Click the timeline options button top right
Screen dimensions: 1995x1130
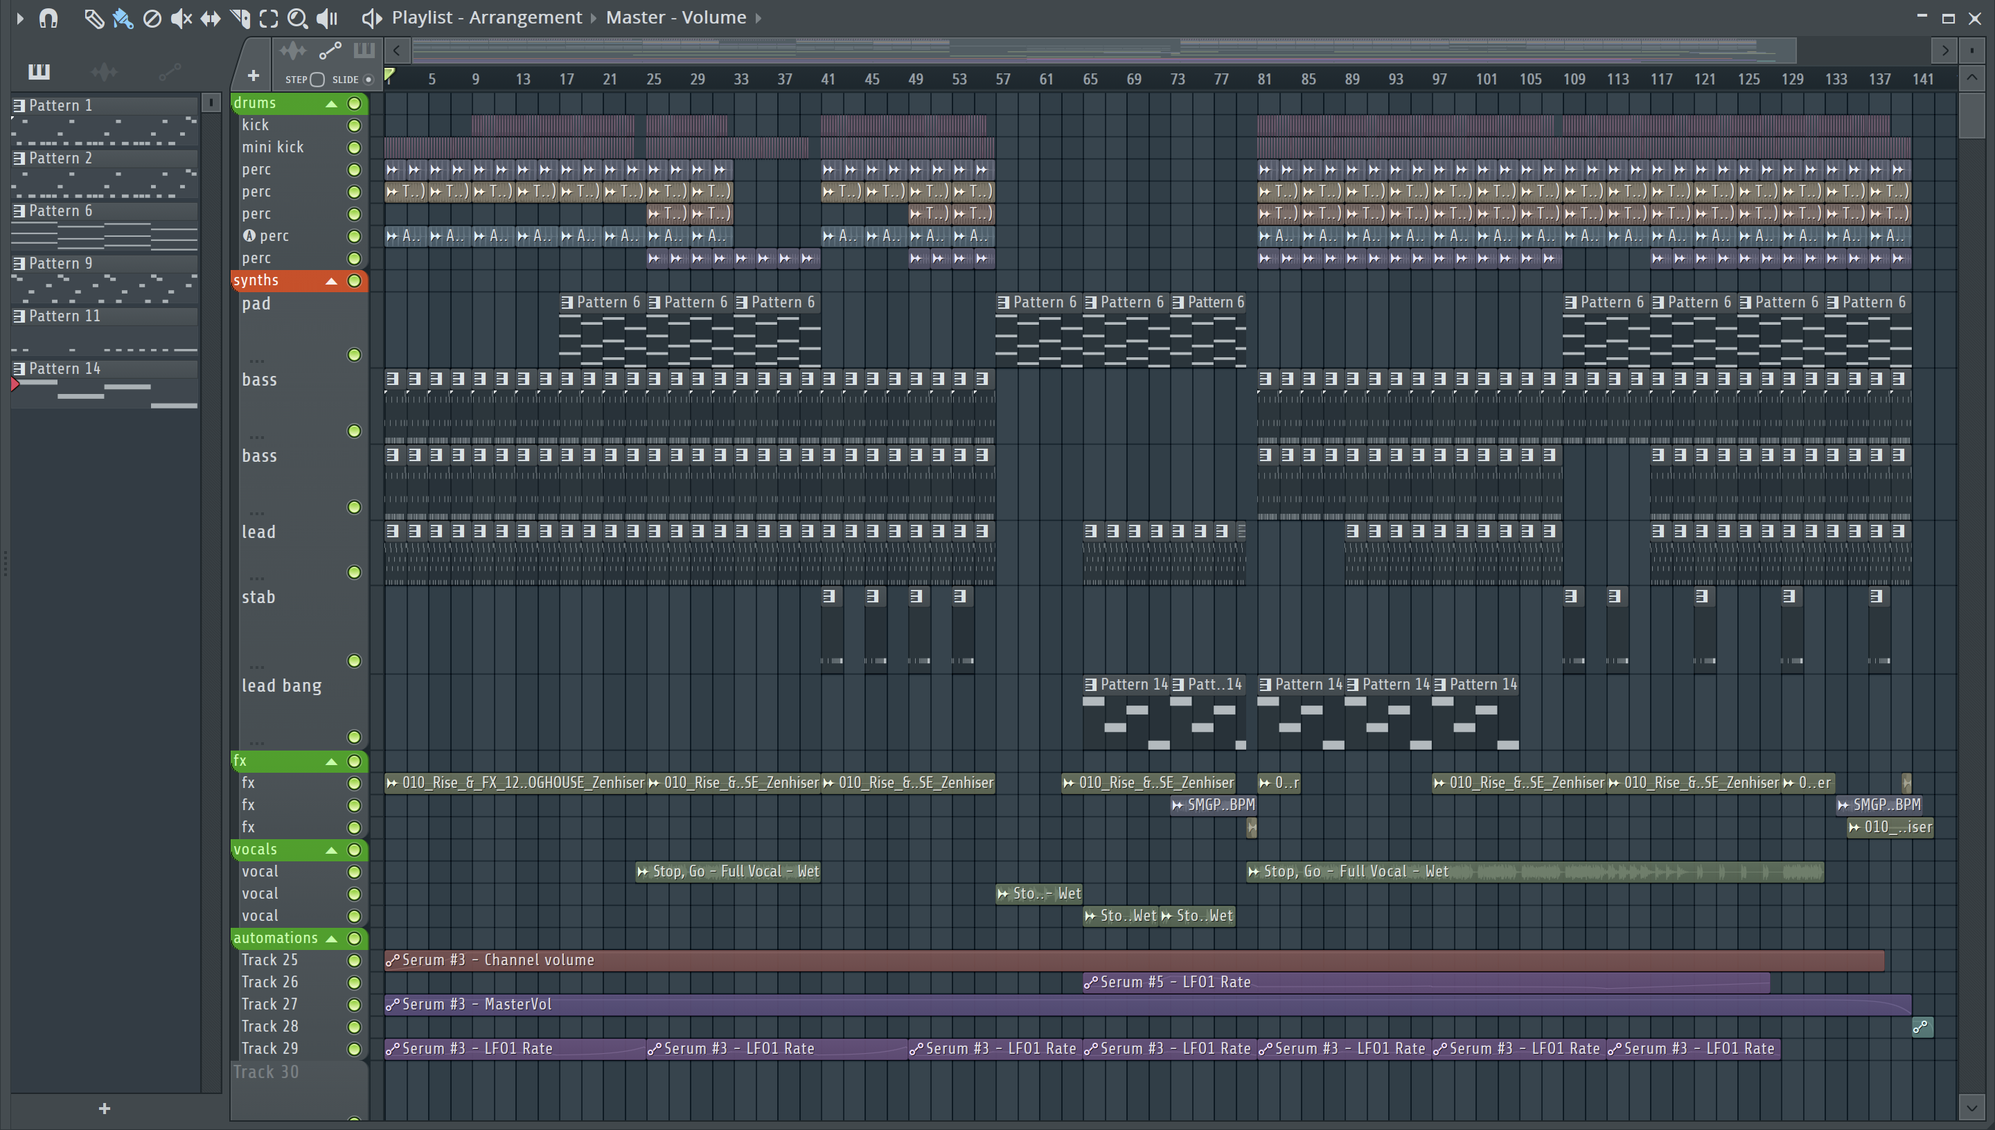coord(1971,51)
